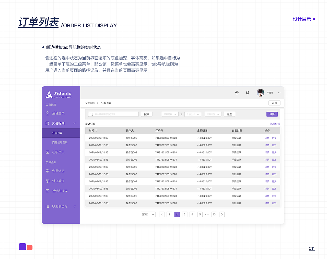The width and height of the screenshot is (327, 259).
Task: Collapse sidebar using the left chevron
Action: (x=75, y=206)
